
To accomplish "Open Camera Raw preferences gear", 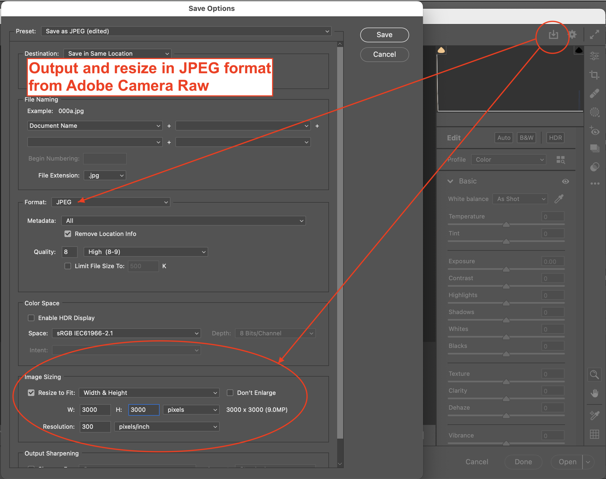I will tap(572, 34).
